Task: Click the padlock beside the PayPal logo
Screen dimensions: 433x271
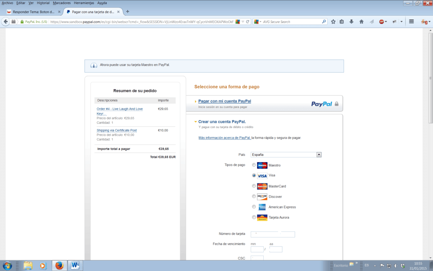Action: point(337,104)
